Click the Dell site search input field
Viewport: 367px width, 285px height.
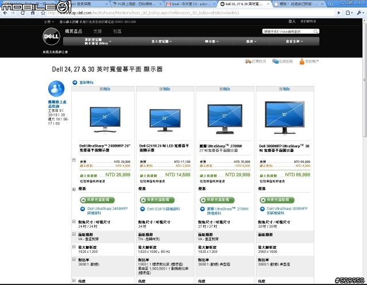click(288, 32)
